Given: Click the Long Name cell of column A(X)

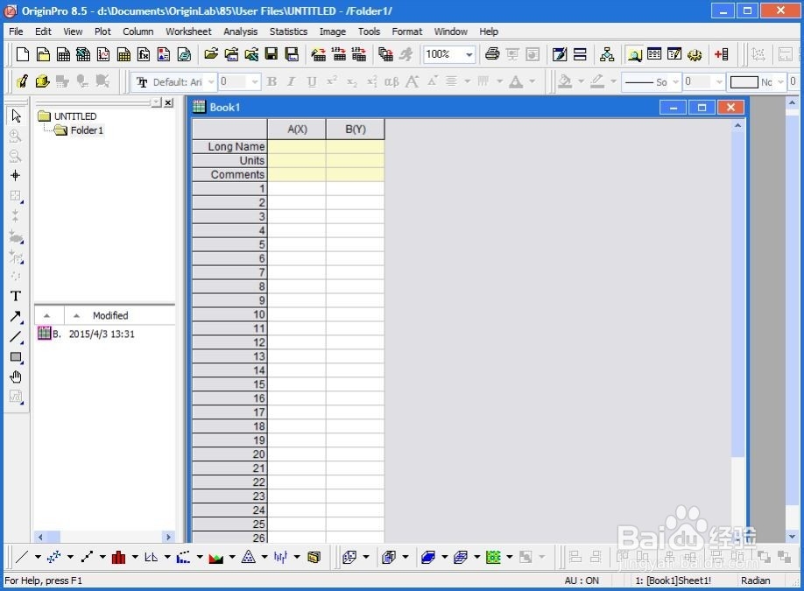Looking at the screenshot, I should point(297,146).
